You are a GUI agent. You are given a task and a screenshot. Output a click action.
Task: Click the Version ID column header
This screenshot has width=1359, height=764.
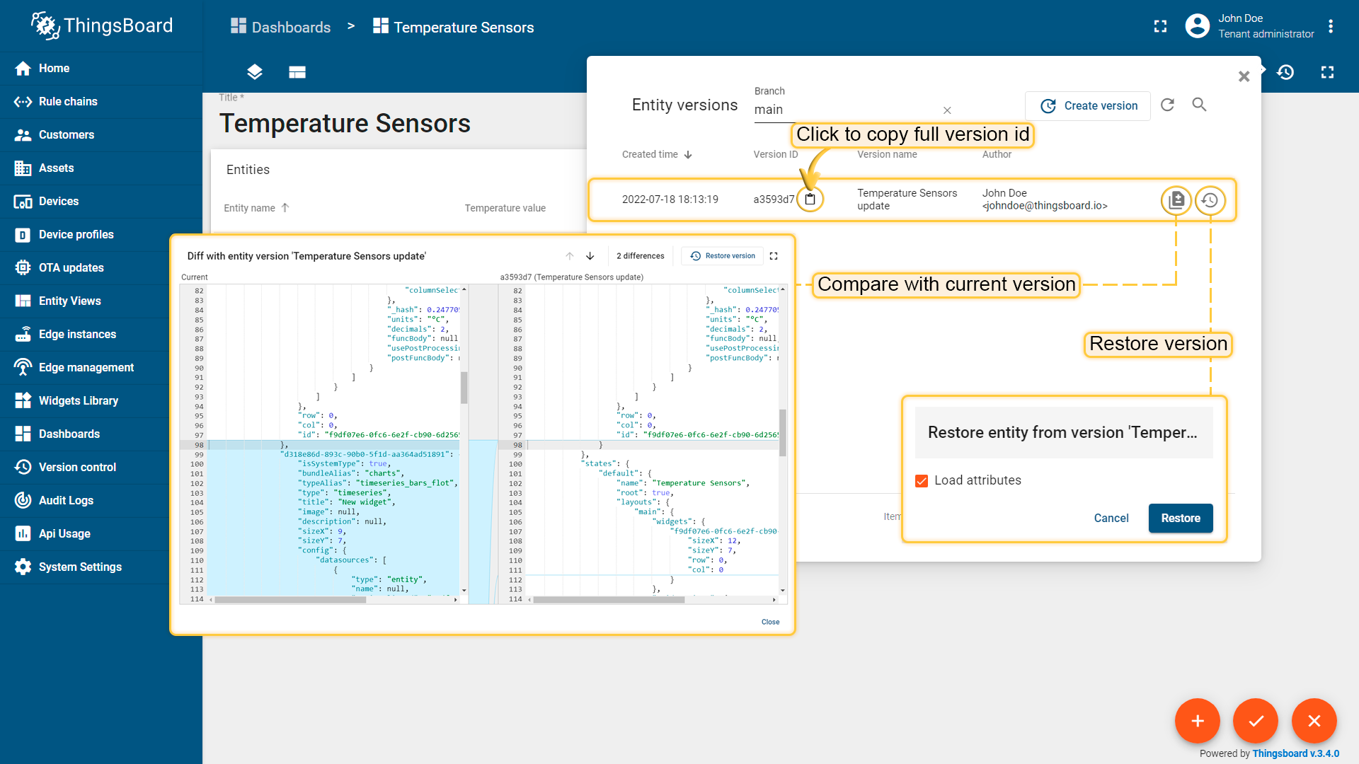pos(776,154)
